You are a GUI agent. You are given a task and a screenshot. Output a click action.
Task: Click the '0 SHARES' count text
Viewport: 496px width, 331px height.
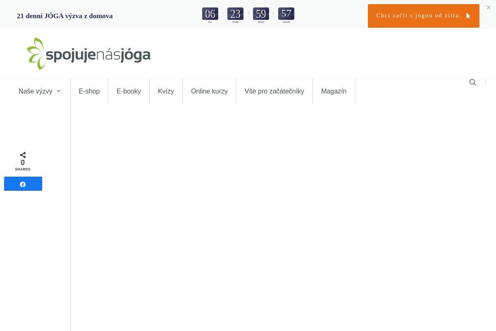23,165
